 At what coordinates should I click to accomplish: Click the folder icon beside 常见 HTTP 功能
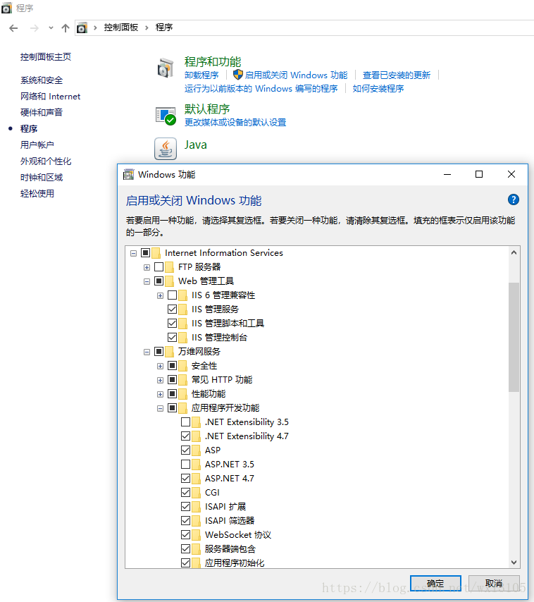click(182, 380)
